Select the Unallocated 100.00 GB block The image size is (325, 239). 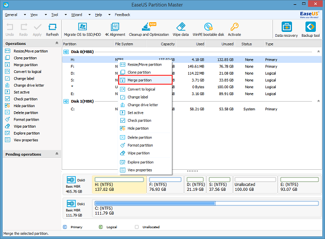click(255, 184)
